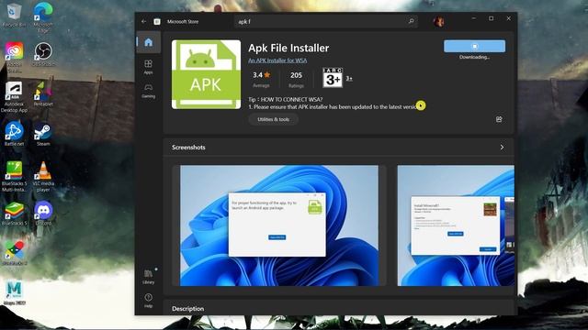588x330 pixels.
Task: Open Discord desktop shortcut
Action: [x=43, y=214]
